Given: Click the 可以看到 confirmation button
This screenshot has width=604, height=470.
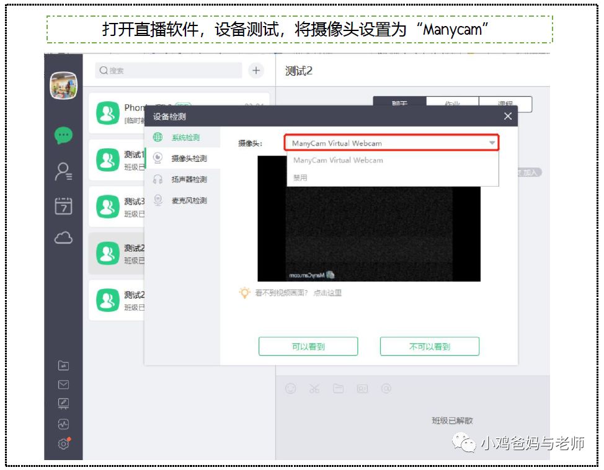Looking at the screenshot, I should [x=308, y=346].
